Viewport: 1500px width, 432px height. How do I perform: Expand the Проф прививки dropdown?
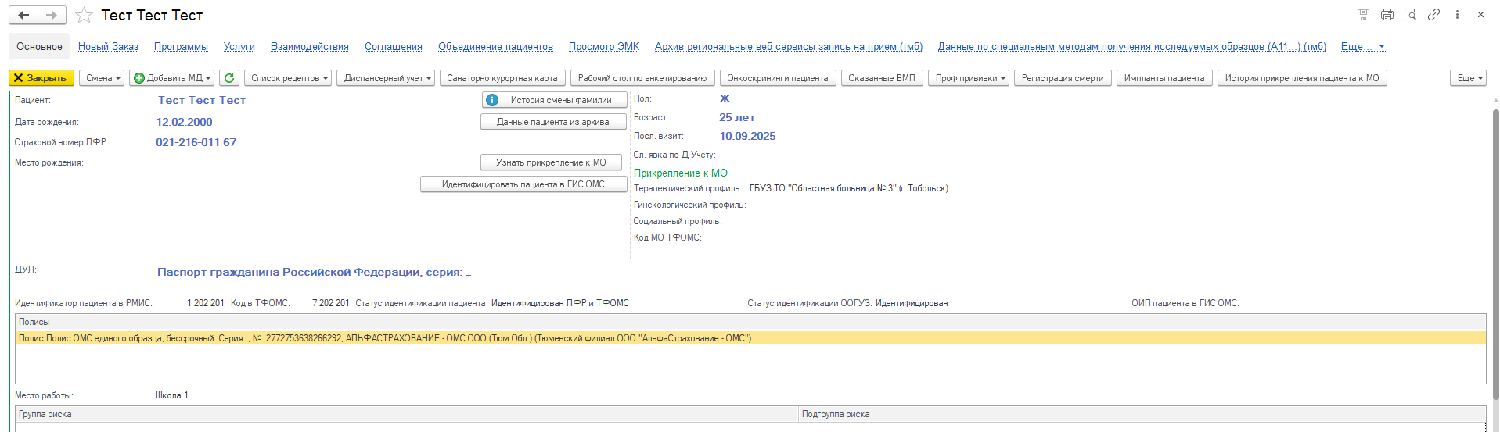click(x=969, y=78)
